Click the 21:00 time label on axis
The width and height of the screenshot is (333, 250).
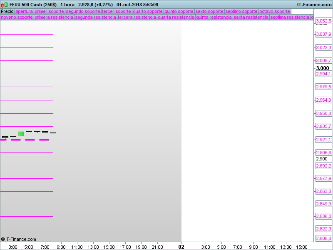[157, 247]
